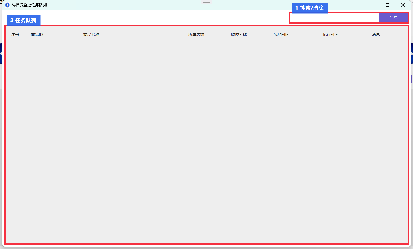Focus the search input field beside 清除
This screenshot has height=249, width=413.
pyautogui.click(x=333, y=18)
